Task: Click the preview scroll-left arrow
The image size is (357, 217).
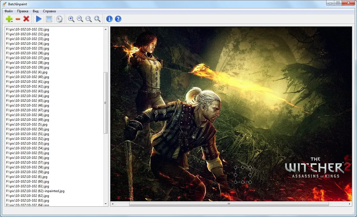Action: pos(113,204)
